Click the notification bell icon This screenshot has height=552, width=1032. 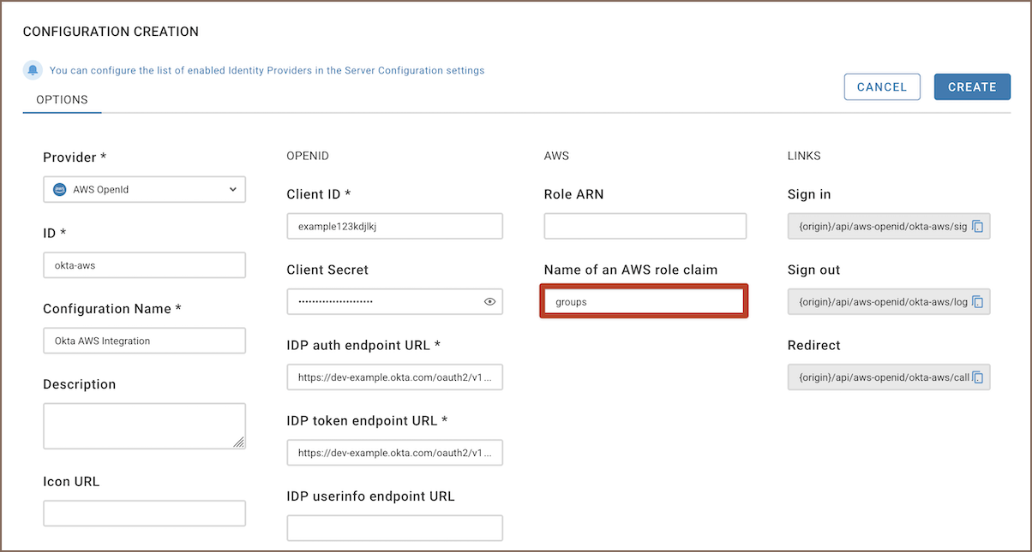tap(33, 70)
